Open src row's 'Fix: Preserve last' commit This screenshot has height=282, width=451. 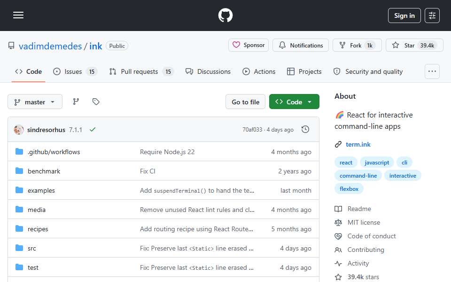pyautogui.click(x=197, y=248)
